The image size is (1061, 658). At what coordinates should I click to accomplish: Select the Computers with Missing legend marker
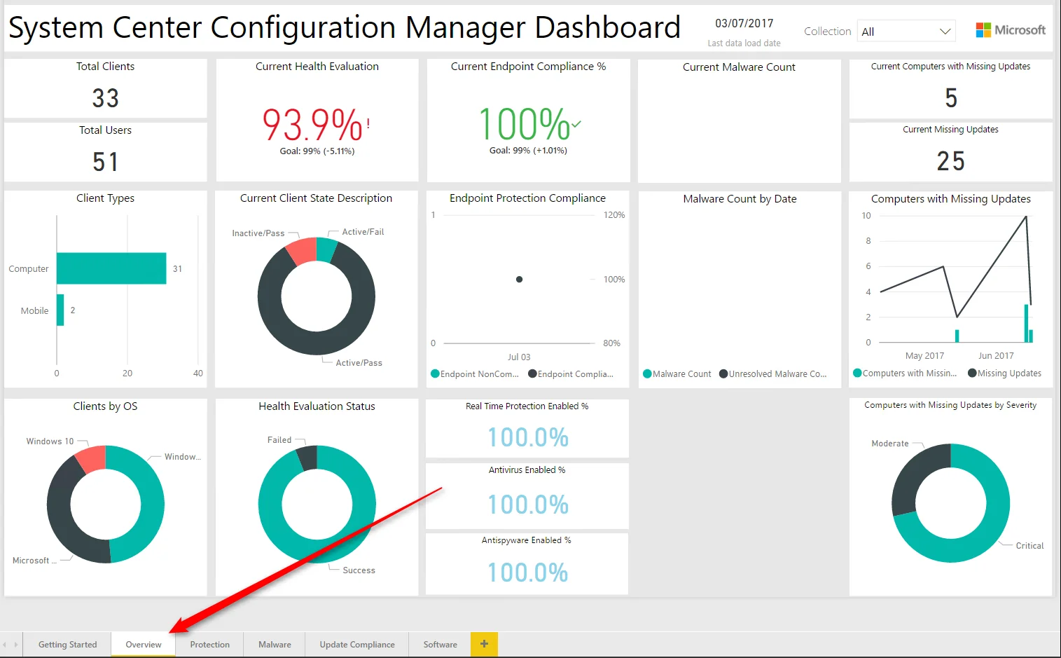click(857, 373)
